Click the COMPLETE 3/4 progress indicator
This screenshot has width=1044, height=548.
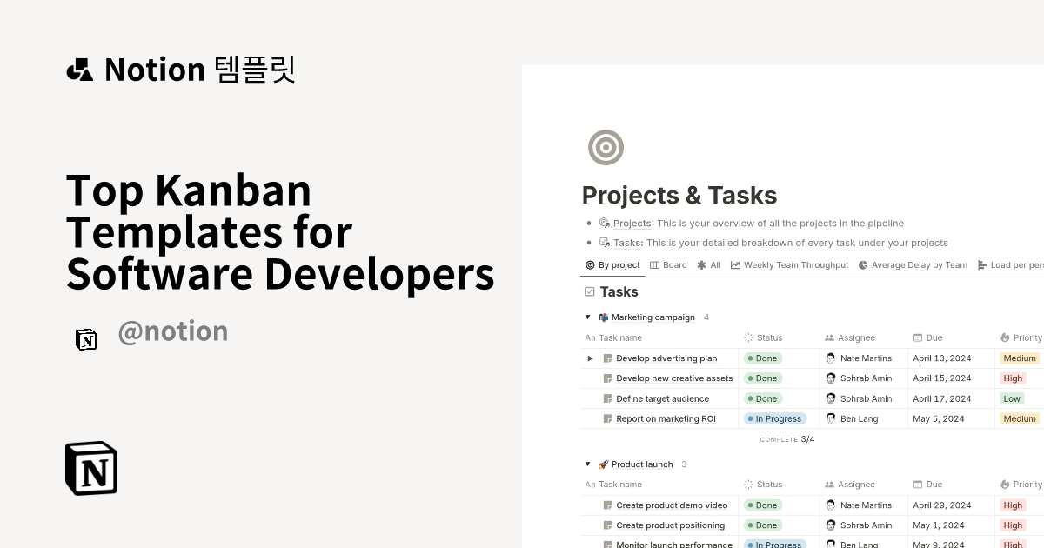(x=787, y=439)
